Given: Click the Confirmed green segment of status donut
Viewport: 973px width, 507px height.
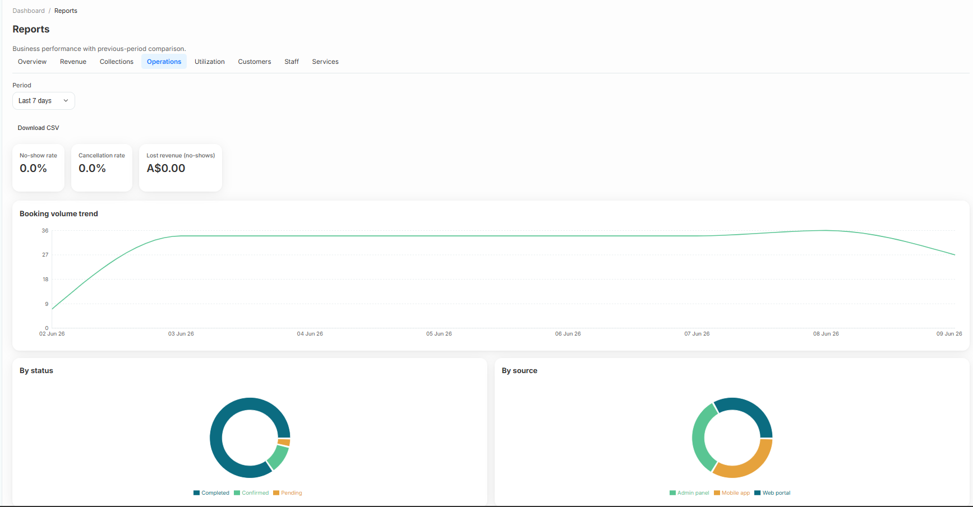Looking at the screenshot, I should click(279, 457).
